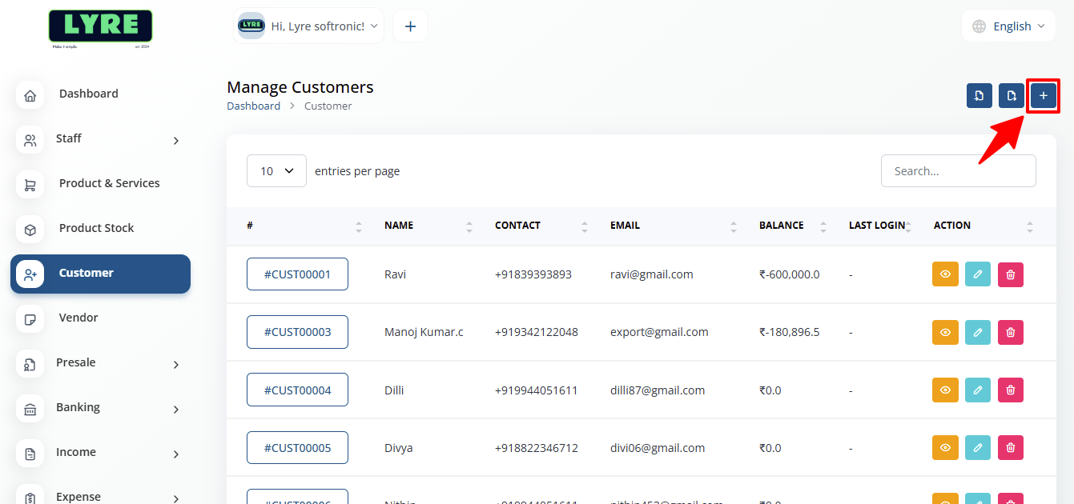This screenshot has width=1074, height=504.
Task: Open the Staff section via its people icon
Action: pos(30,139)
